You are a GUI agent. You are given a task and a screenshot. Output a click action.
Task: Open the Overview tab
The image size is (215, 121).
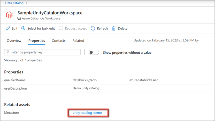(x=14, y=41)
